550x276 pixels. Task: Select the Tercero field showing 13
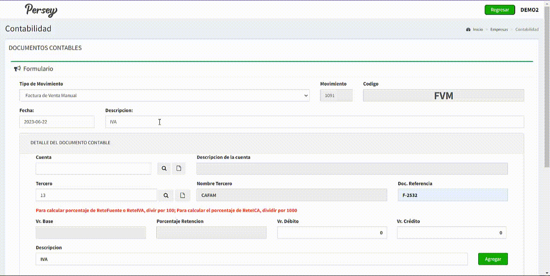tap(96, 195)
